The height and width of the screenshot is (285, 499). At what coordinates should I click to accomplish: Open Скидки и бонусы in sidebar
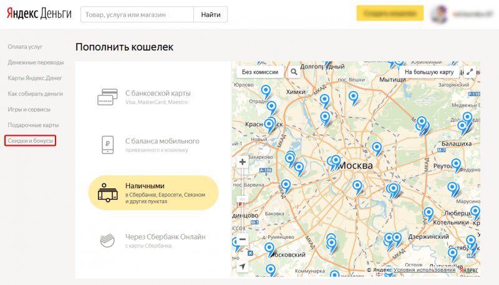tap(30, 140)
